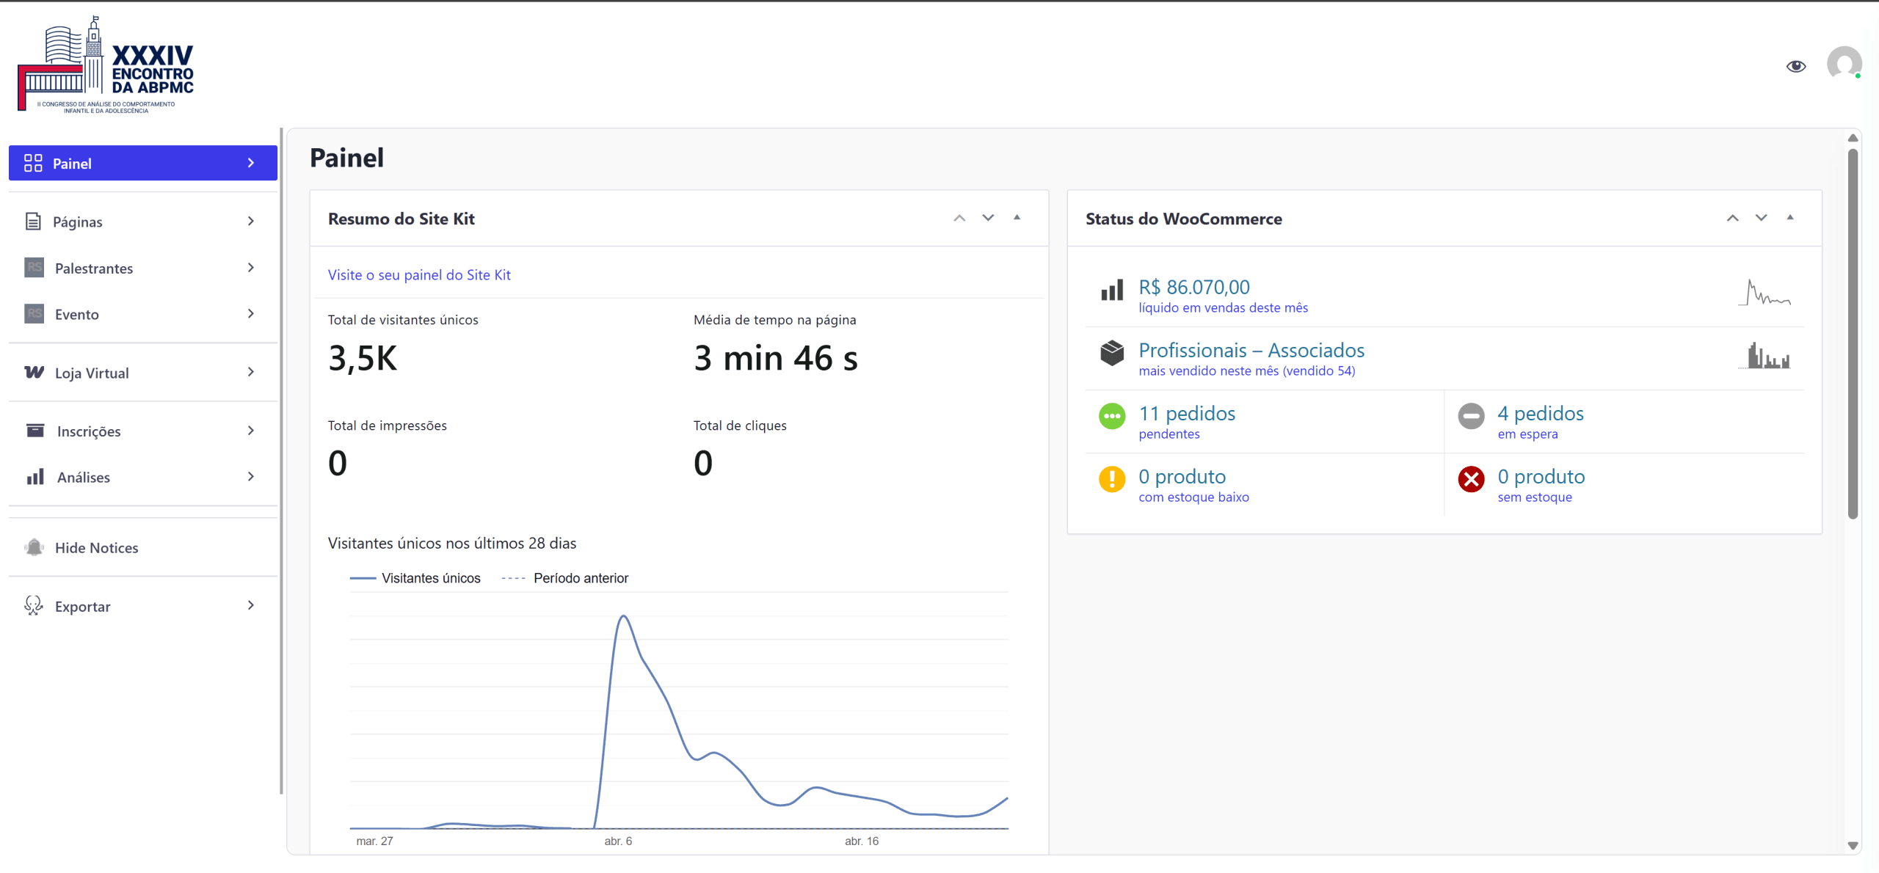Select the Painel menu item
1879x873 pixels.
[x=142, y=163]
